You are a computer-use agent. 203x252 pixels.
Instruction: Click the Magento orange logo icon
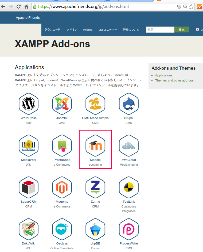pos(62,187)
